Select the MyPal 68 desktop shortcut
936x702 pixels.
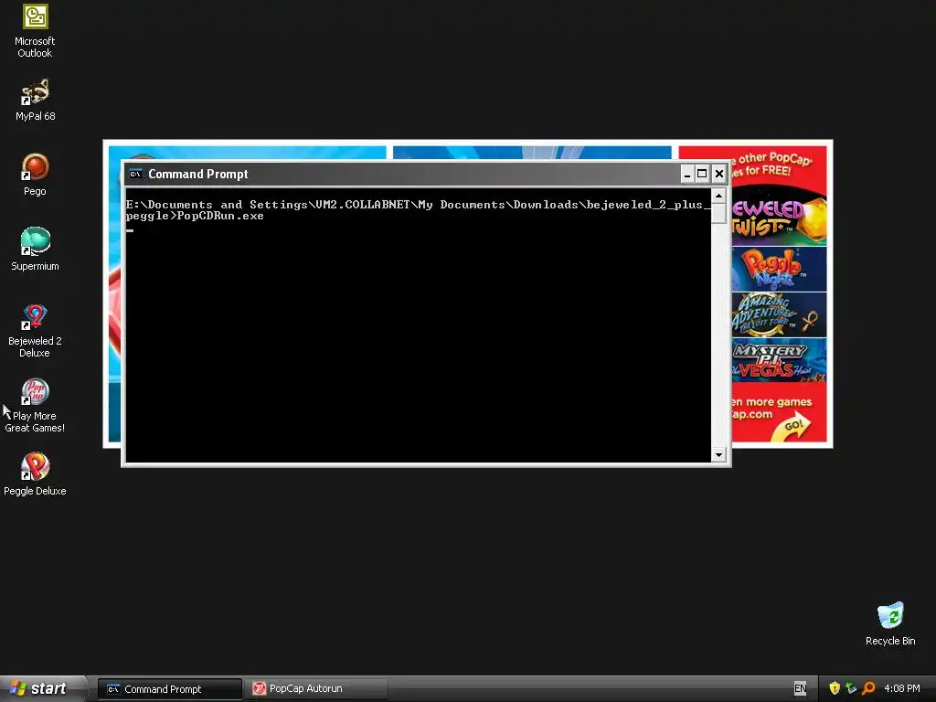click(x=36, y=100)
